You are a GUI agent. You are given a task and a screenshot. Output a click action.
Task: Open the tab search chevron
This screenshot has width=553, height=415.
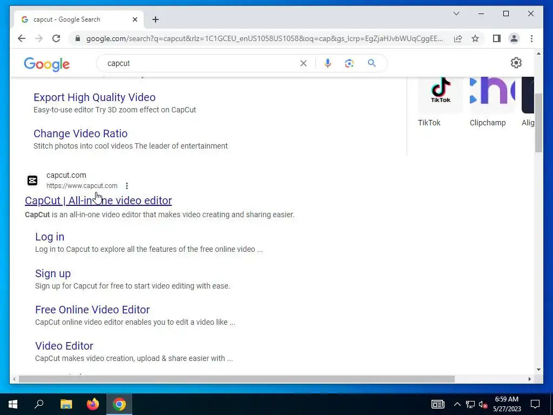pyautogui.click(x=456, y=14)
